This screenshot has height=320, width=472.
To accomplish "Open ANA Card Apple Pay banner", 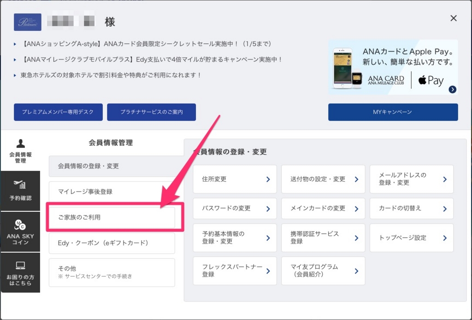I will (x=393, y=67).
